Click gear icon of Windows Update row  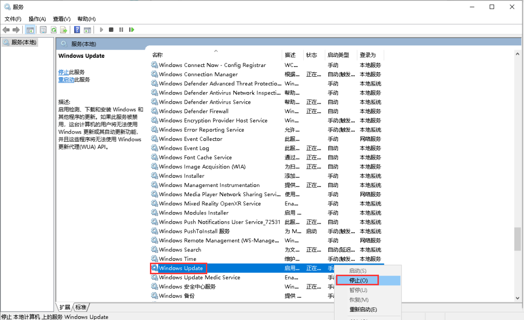(x=154, y=268)
